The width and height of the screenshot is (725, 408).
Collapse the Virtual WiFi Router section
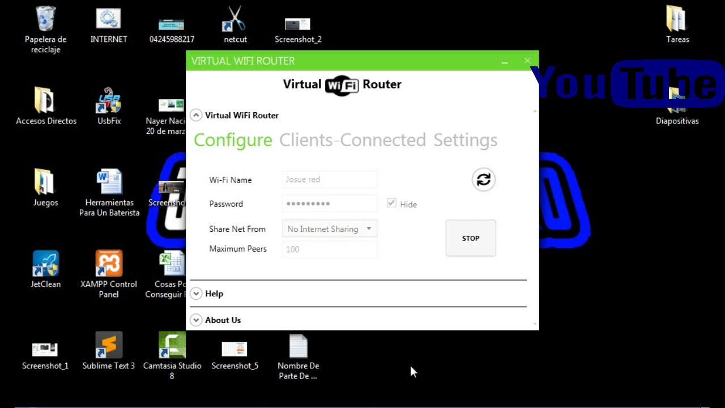tap(196, 115)
